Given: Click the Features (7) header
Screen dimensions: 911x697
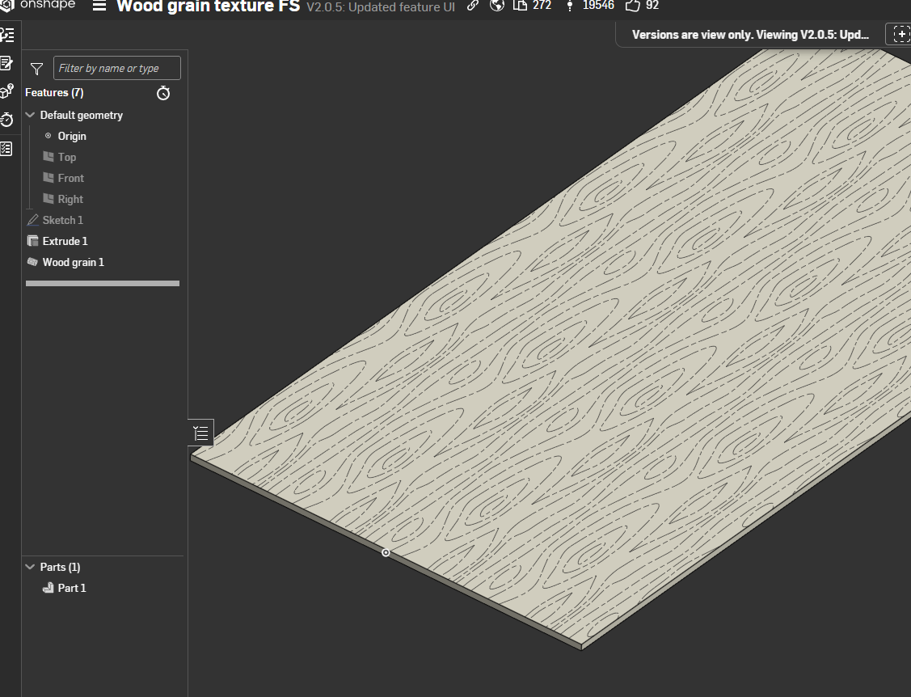Looking at the screenshot, I should click(54, 92).
